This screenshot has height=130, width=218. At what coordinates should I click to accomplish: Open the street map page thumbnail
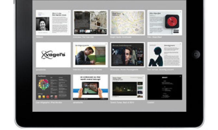pos(128,23)
